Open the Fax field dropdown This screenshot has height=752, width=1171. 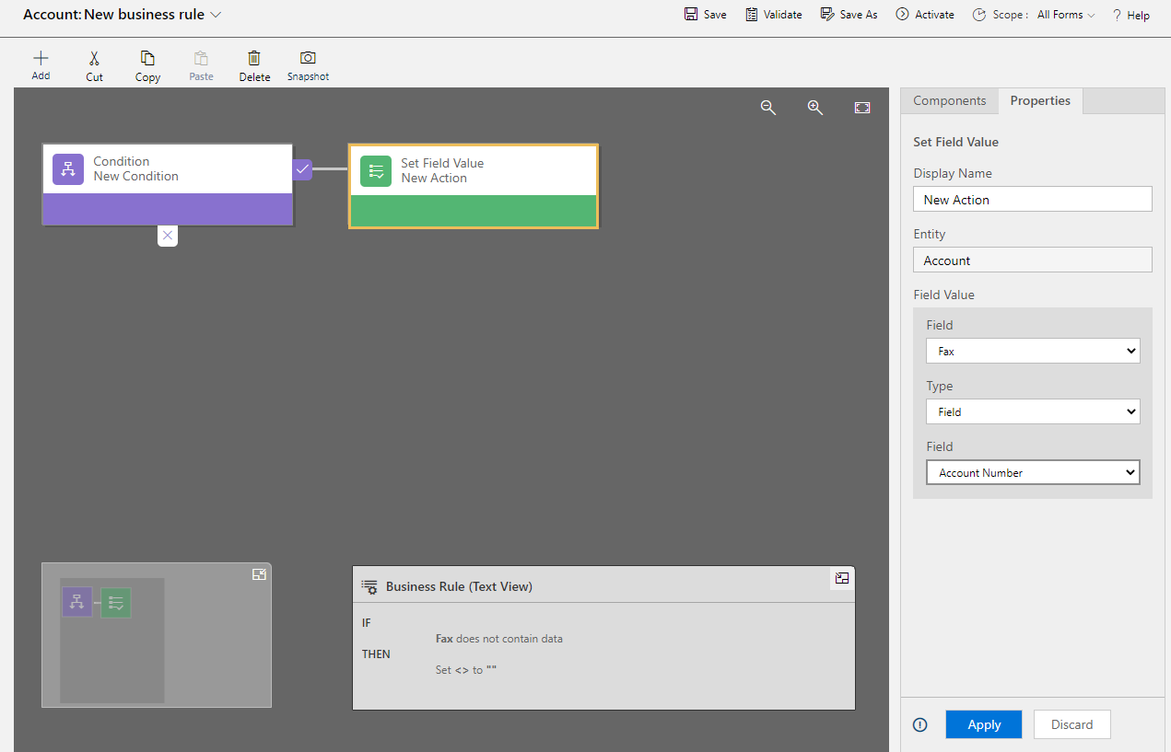[1032, 351]
